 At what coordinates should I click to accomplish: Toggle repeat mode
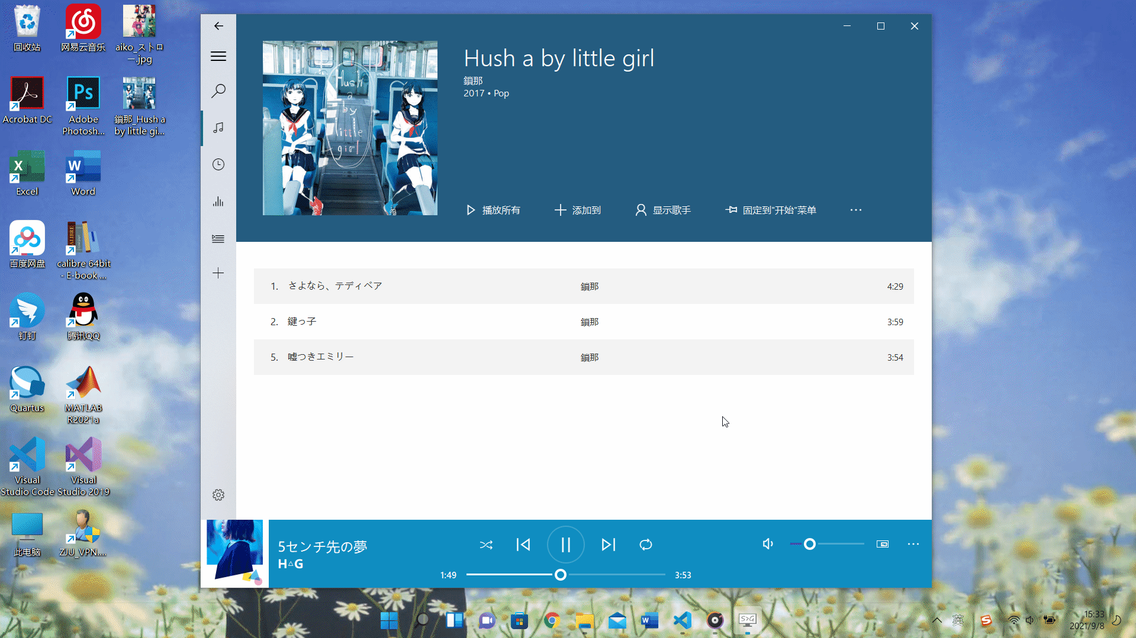pyautogui.click(x=646, y=545)
